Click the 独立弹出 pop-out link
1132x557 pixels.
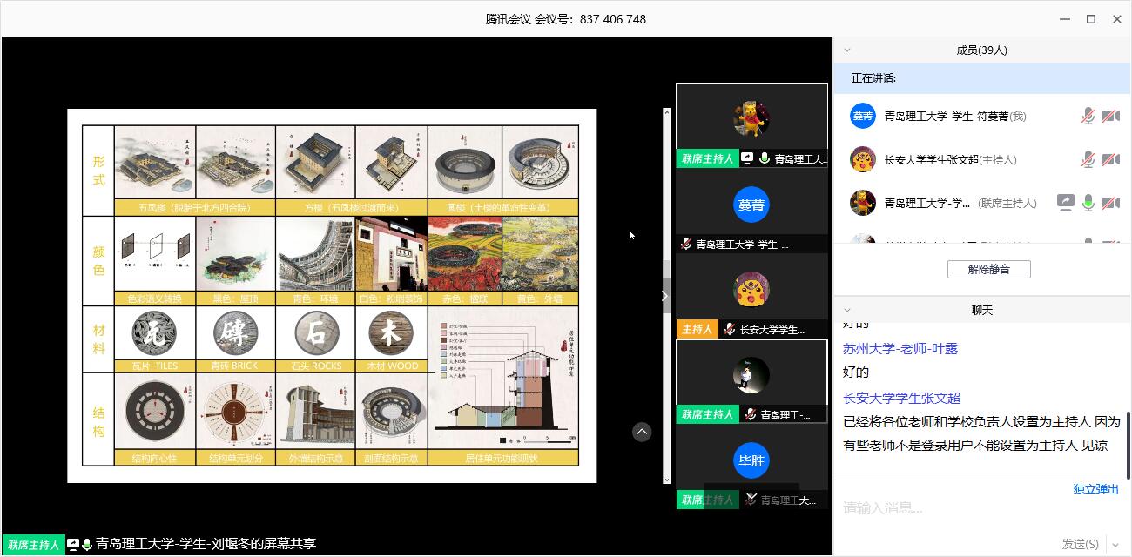pos(1095,489)
